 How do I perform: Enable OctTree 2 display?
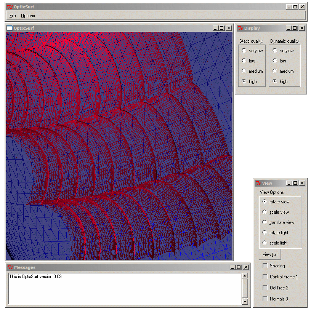265,288
